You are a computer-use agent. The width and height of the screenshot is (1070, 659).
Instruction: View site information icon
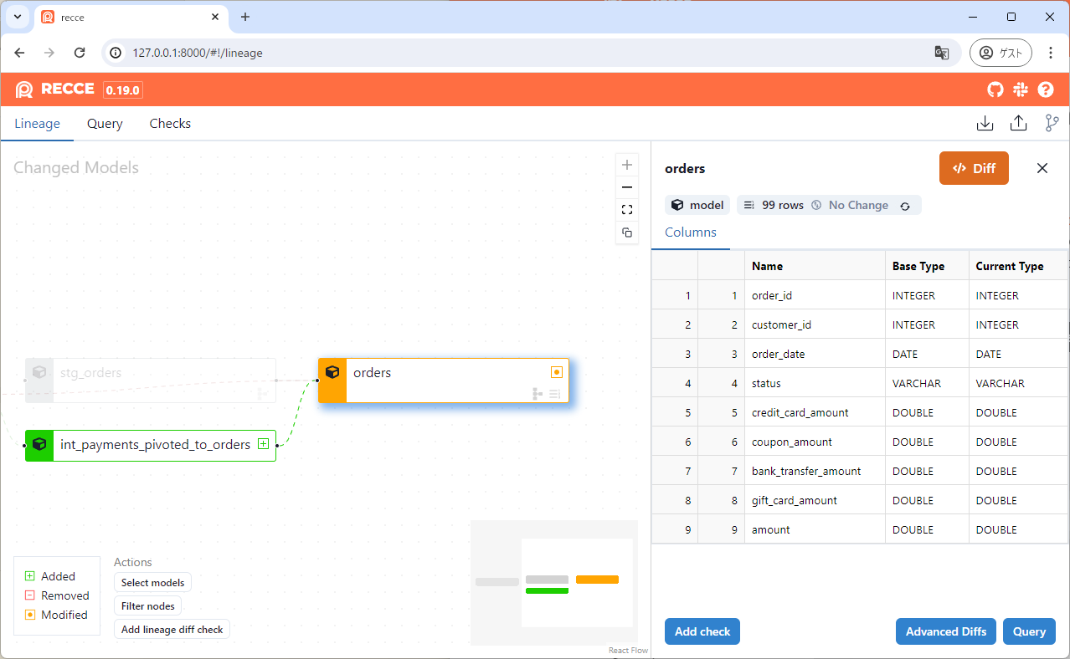pyautogui.click(x=117, y=53)
